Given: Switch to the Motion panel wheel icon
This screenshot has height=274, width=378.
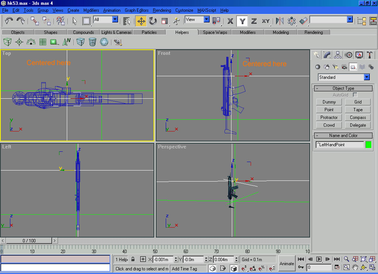Looking at the screenshot, I should pyautogui.click(x=348, y=55).
